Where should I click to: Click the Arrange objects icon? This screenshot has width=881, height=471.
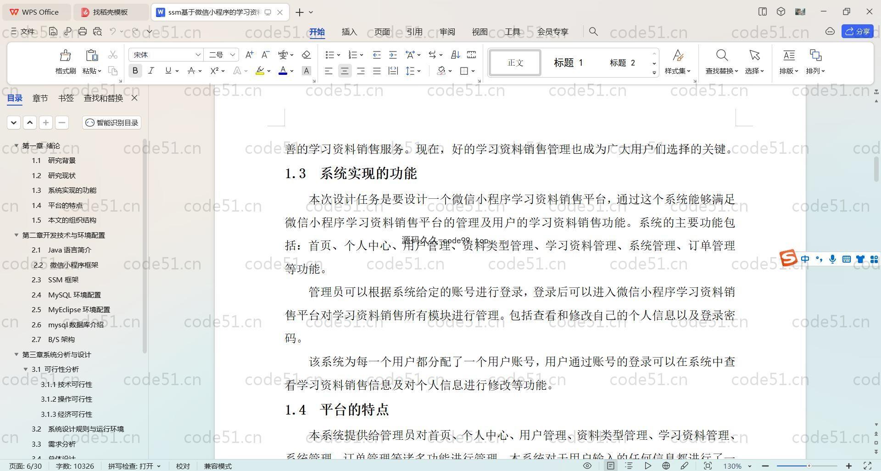[815, 56]
